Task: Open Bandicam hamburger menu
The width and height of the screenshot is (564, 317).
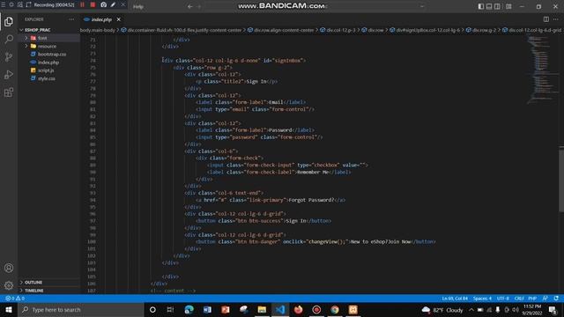Action: 4,5
